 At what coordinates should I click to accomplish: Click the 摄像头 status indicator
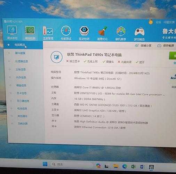108,62
